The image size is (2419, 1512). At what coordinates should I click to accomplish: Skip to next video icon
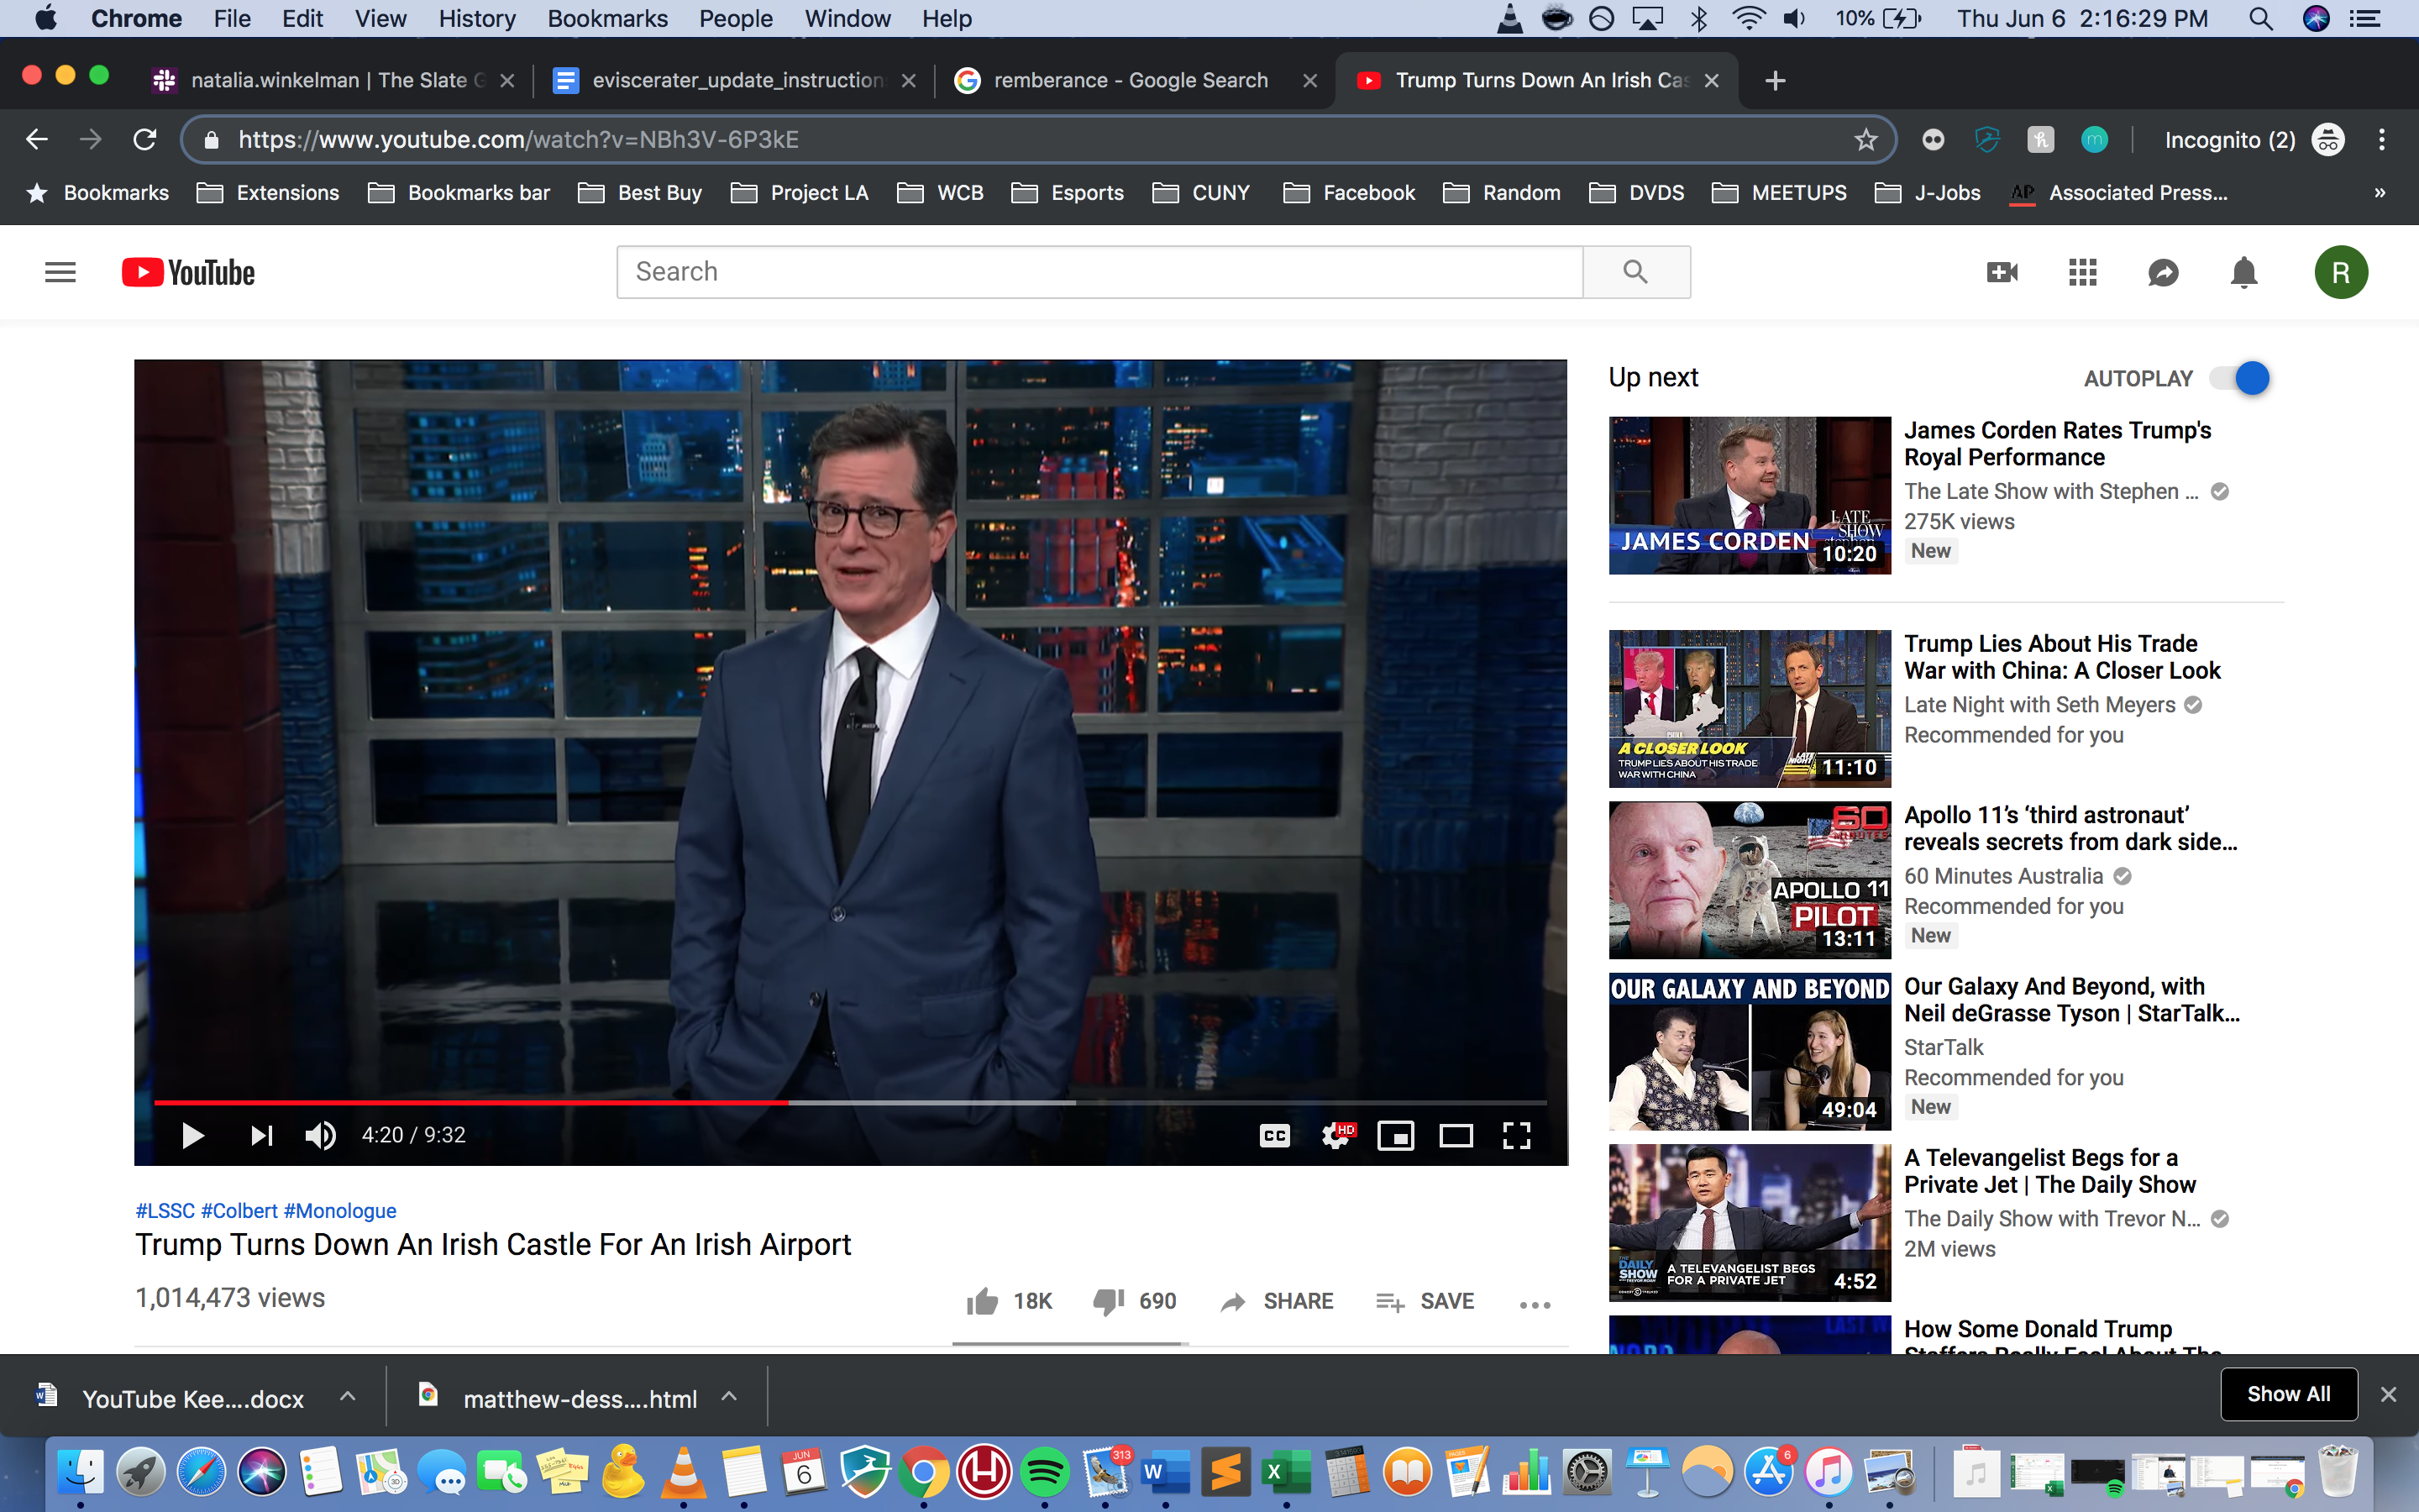coord(261,1135)
